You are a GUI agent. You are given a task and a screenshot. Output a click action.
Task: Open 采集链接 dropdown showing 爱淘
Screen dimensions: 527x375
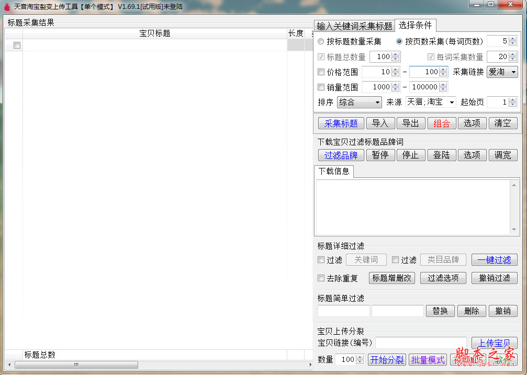(502, 72)
